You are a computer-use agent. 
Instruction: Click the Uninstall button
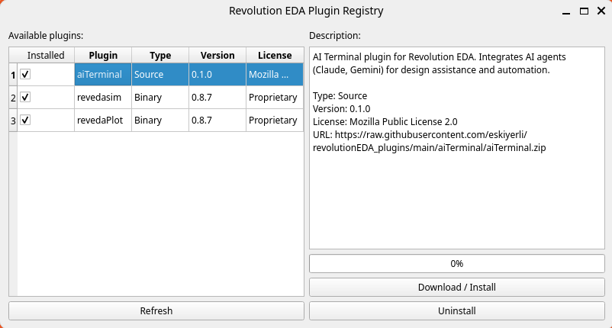456,311
